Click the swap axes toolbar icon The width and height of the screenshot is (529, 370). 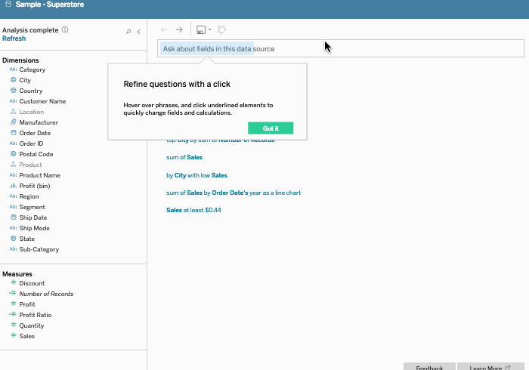coord(222,30)
